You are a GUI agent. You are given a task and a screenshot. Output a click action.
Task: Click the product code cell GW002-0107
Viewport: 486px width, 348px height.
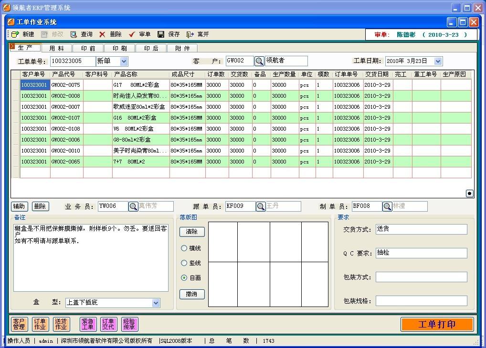[66, 118]
